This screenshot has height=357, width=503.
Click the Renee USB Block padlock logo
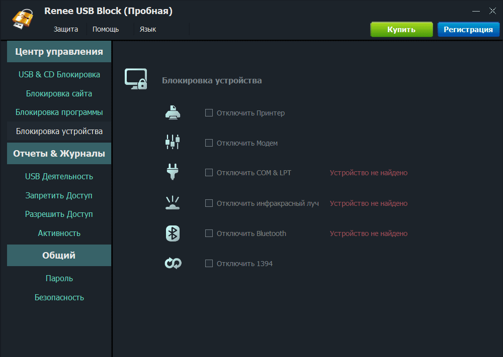point(23,20)
